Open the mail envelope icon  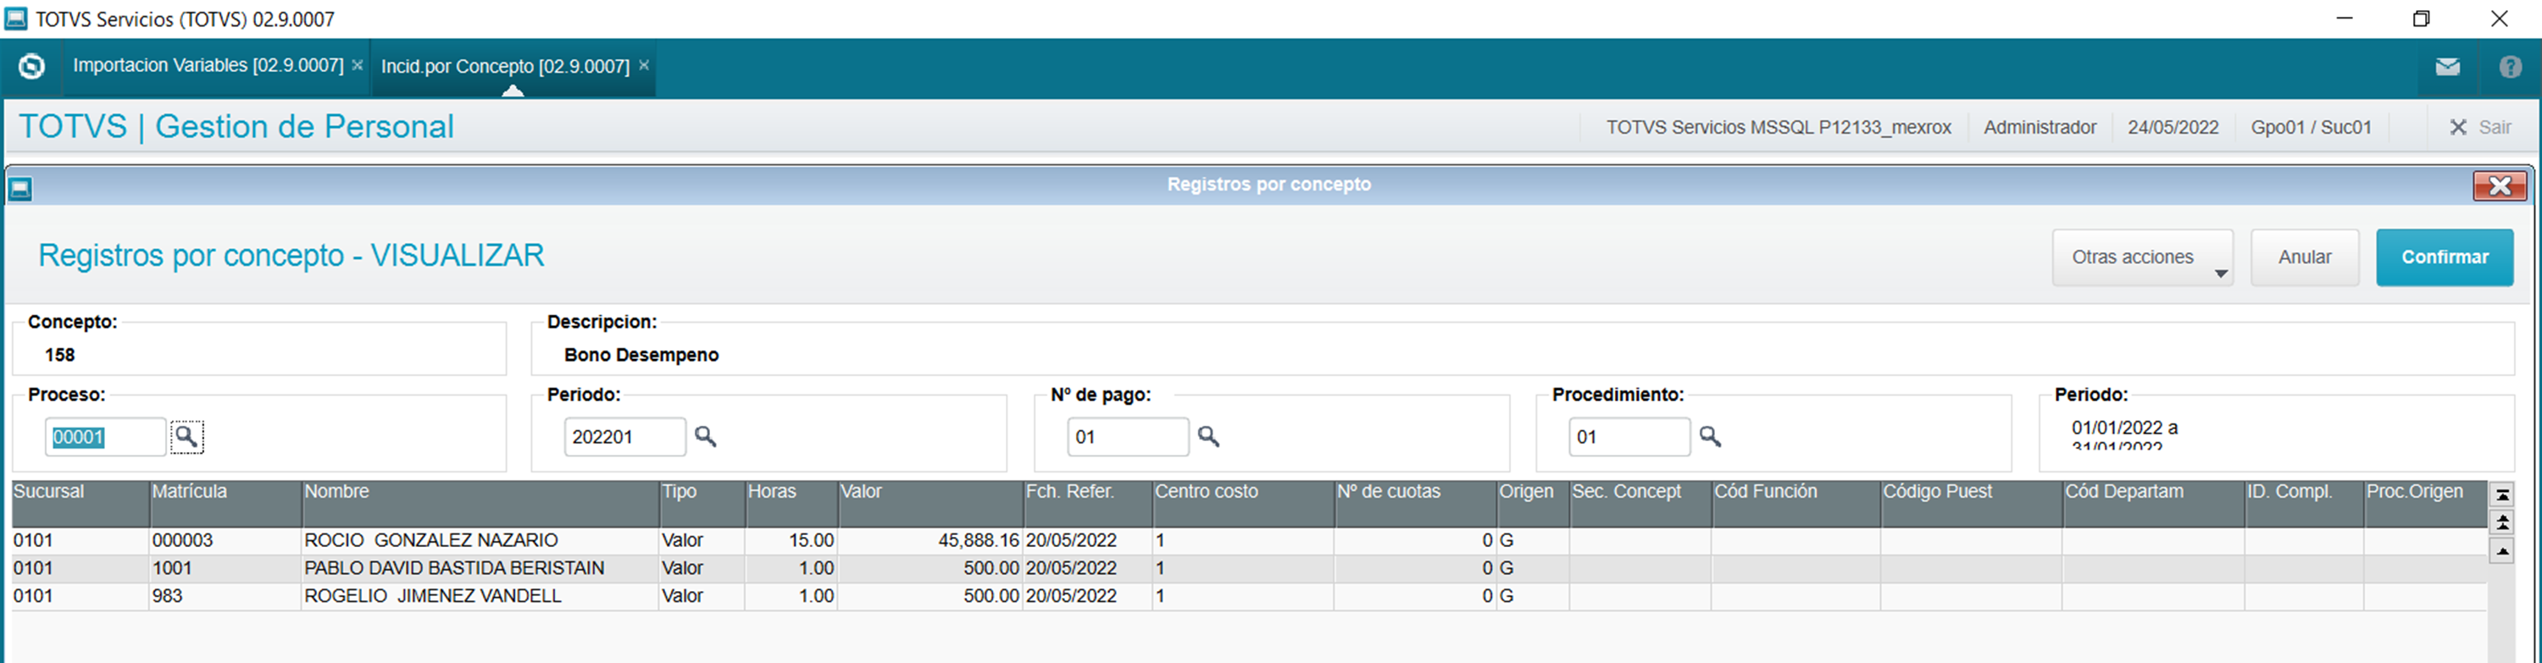tap(2447, 67)
